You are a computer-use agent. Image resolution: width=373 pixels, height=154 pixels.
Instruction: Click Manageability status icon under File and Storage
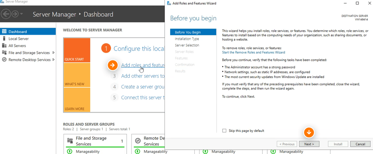tap(69, 151)
